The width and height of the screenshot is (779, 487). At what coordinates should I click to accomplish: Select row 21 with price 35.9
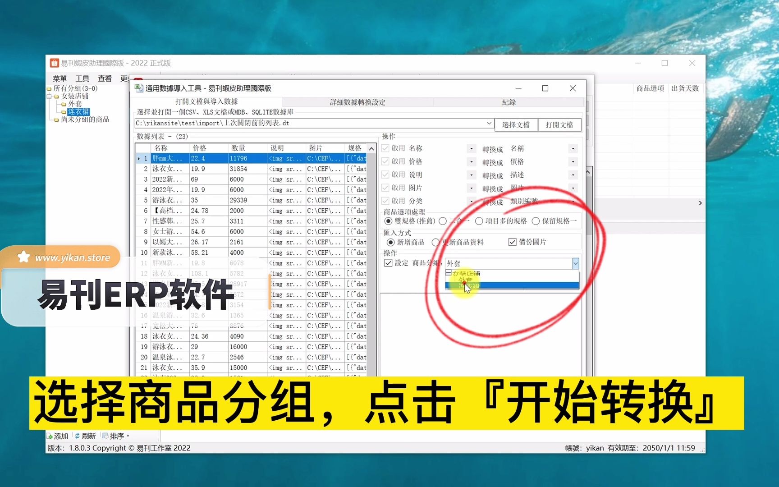251,368
